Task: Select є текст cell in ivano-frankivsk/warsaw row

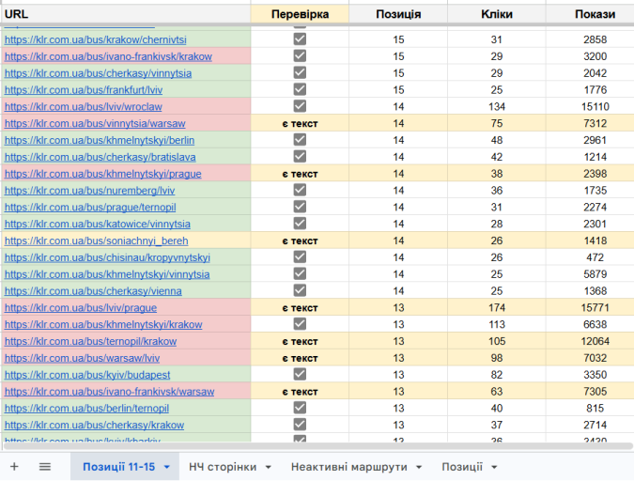Action: coord(300,391)
